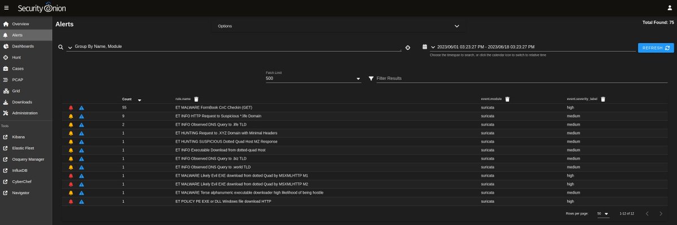Viewport: 677px width, 225px height.
Task: Click the filter funnel icon
Action: [371, 78]
